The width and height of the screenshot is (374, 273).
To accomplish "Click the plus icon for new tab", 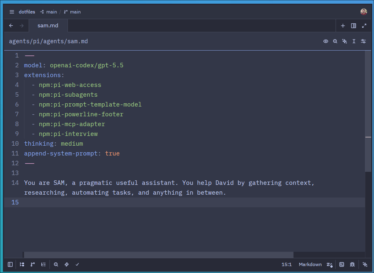I will tap(343, 26).
